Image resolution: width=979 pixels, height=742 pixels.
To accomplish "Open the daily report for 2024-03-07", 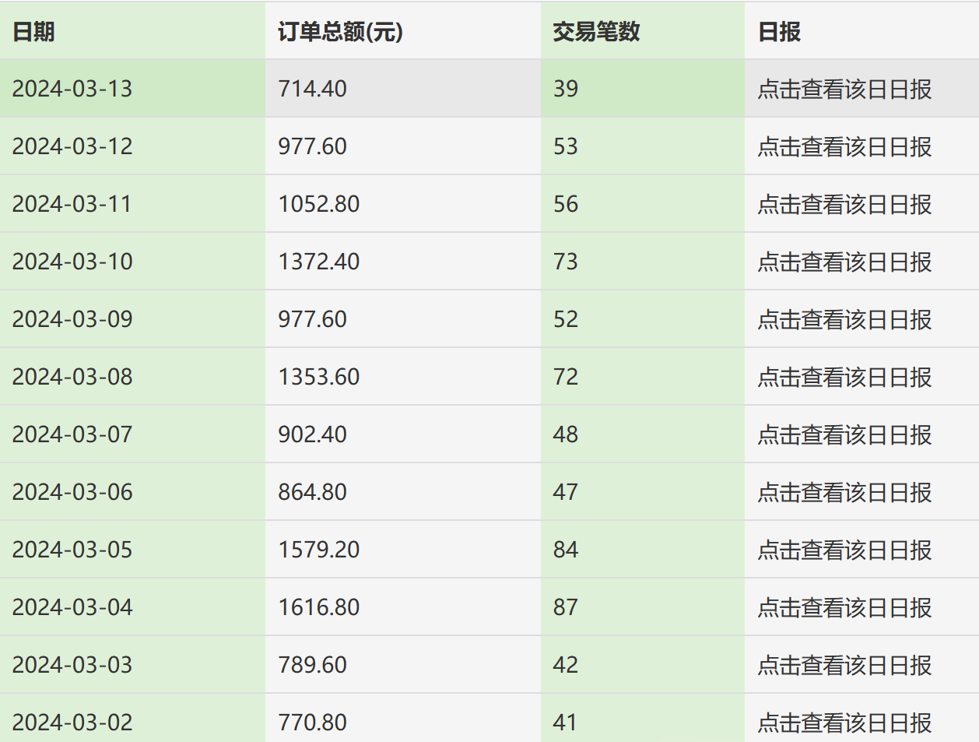I will 844,434.
